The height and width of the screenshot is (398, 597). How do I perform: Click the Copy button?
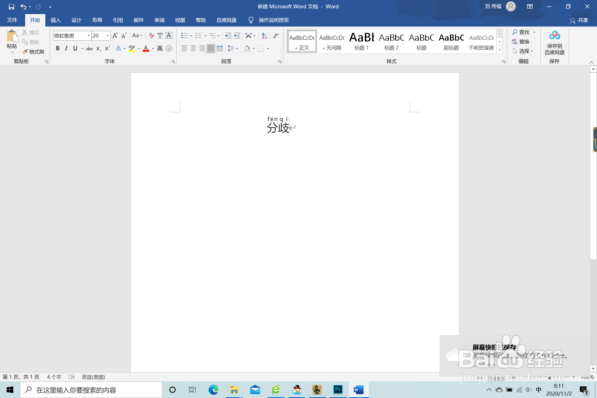31,42
